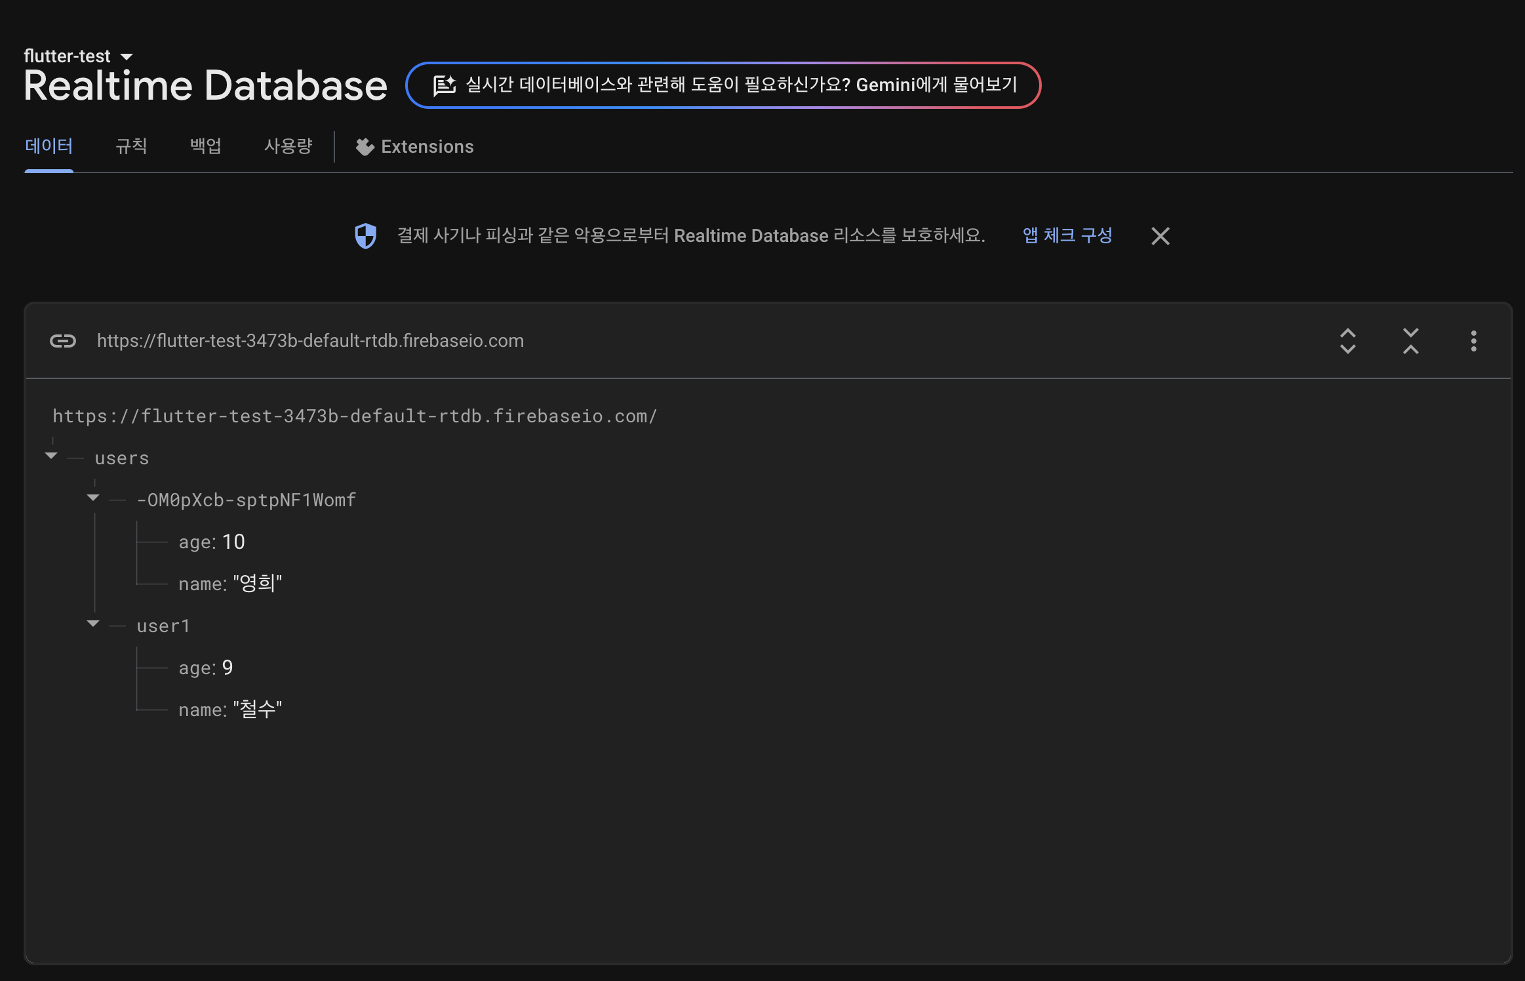Expand all nodes with the unfold arrows icon
1525x981 pixels.
point(1348,341)
